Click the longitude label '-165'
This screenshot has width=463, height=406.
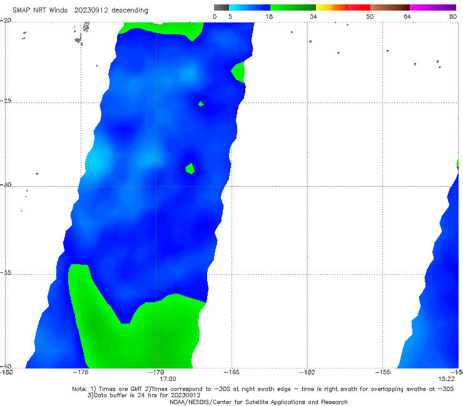tap(232, 372)
